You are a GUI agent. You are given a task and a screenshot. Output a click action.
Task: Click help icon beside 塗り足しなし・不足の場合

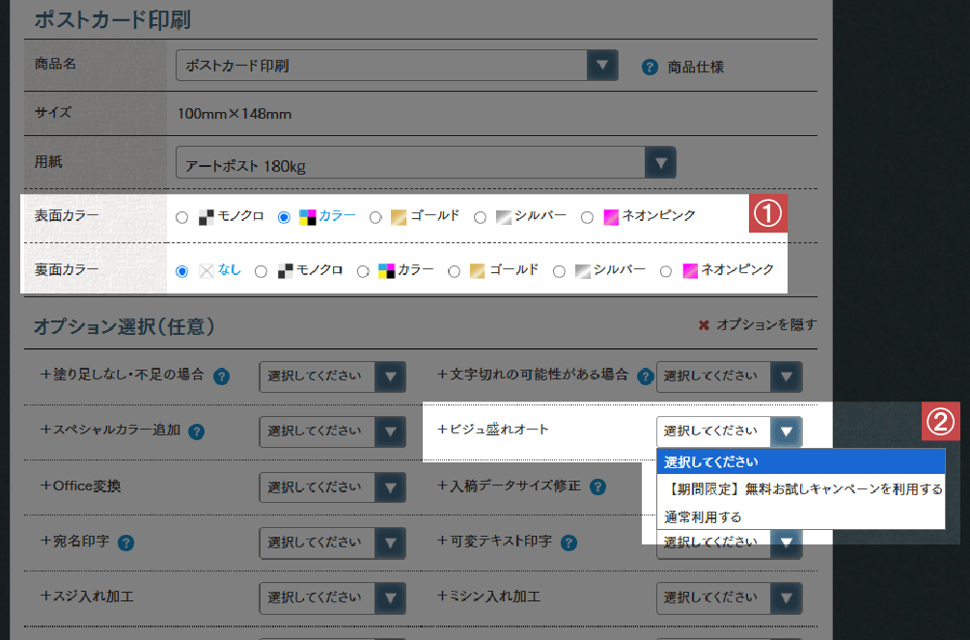coord(221,376)
